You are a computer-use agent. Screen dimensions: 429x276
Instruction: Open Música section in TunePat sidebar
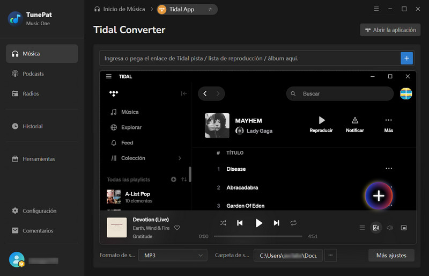point(42,54)
